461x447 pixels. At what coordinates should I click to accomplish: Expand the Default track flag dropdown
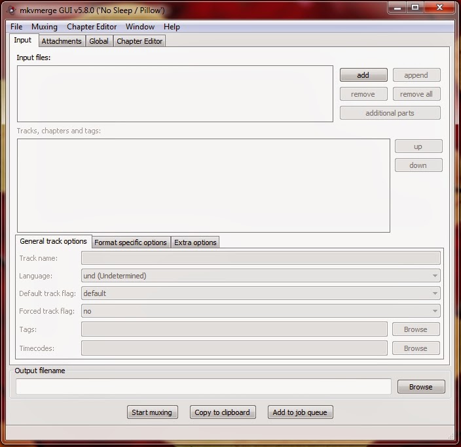pos(261,293)
